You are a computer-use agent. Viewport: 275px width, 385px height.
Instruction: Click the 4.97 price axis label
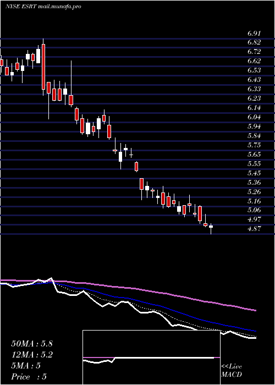[x=254, y=220]
